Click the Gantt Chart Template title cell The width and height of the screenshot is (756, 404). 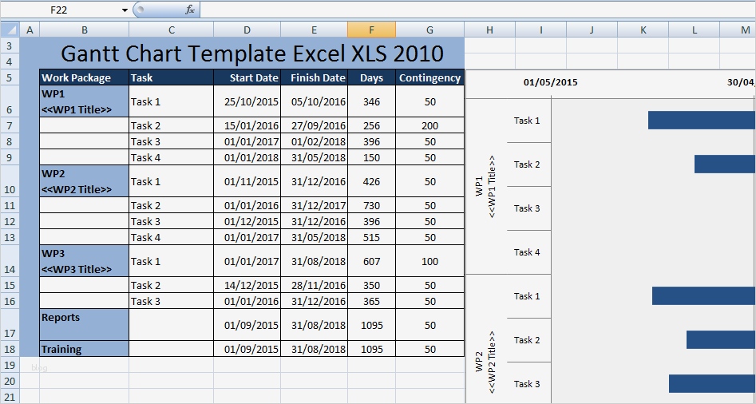[x=251, y=53]
